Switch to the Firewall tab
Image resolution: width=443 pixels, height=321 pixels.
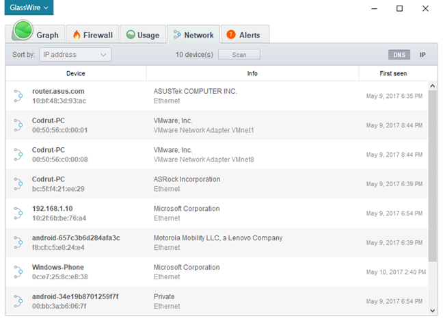(92, 34)
